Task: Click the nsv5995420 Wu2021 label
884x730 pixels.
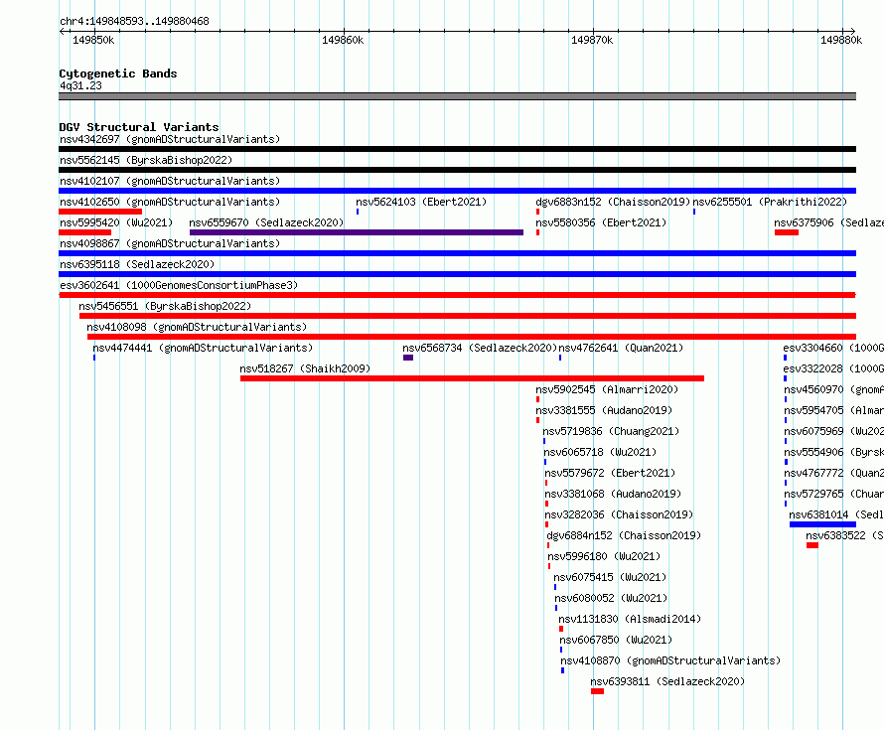Action: coord(116,222)
